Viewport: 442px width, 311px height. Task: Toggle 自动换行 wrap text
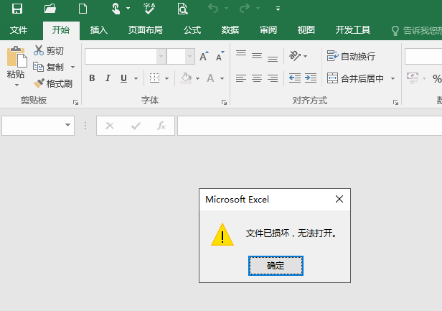351,56
